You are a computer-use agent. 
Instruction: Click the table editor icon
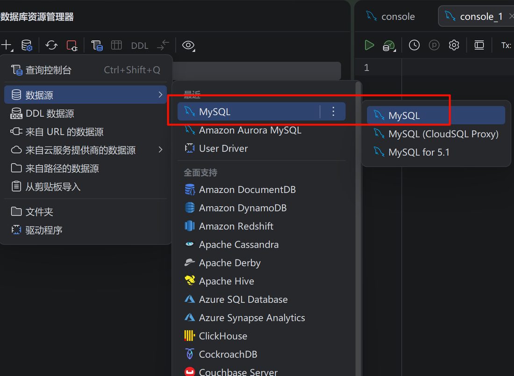pyautogui.click(x=116, y=45)
